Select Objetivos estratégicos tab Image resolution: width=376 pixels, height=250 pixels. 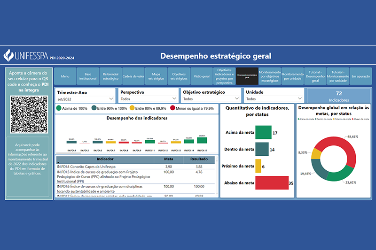pos(179,76)
